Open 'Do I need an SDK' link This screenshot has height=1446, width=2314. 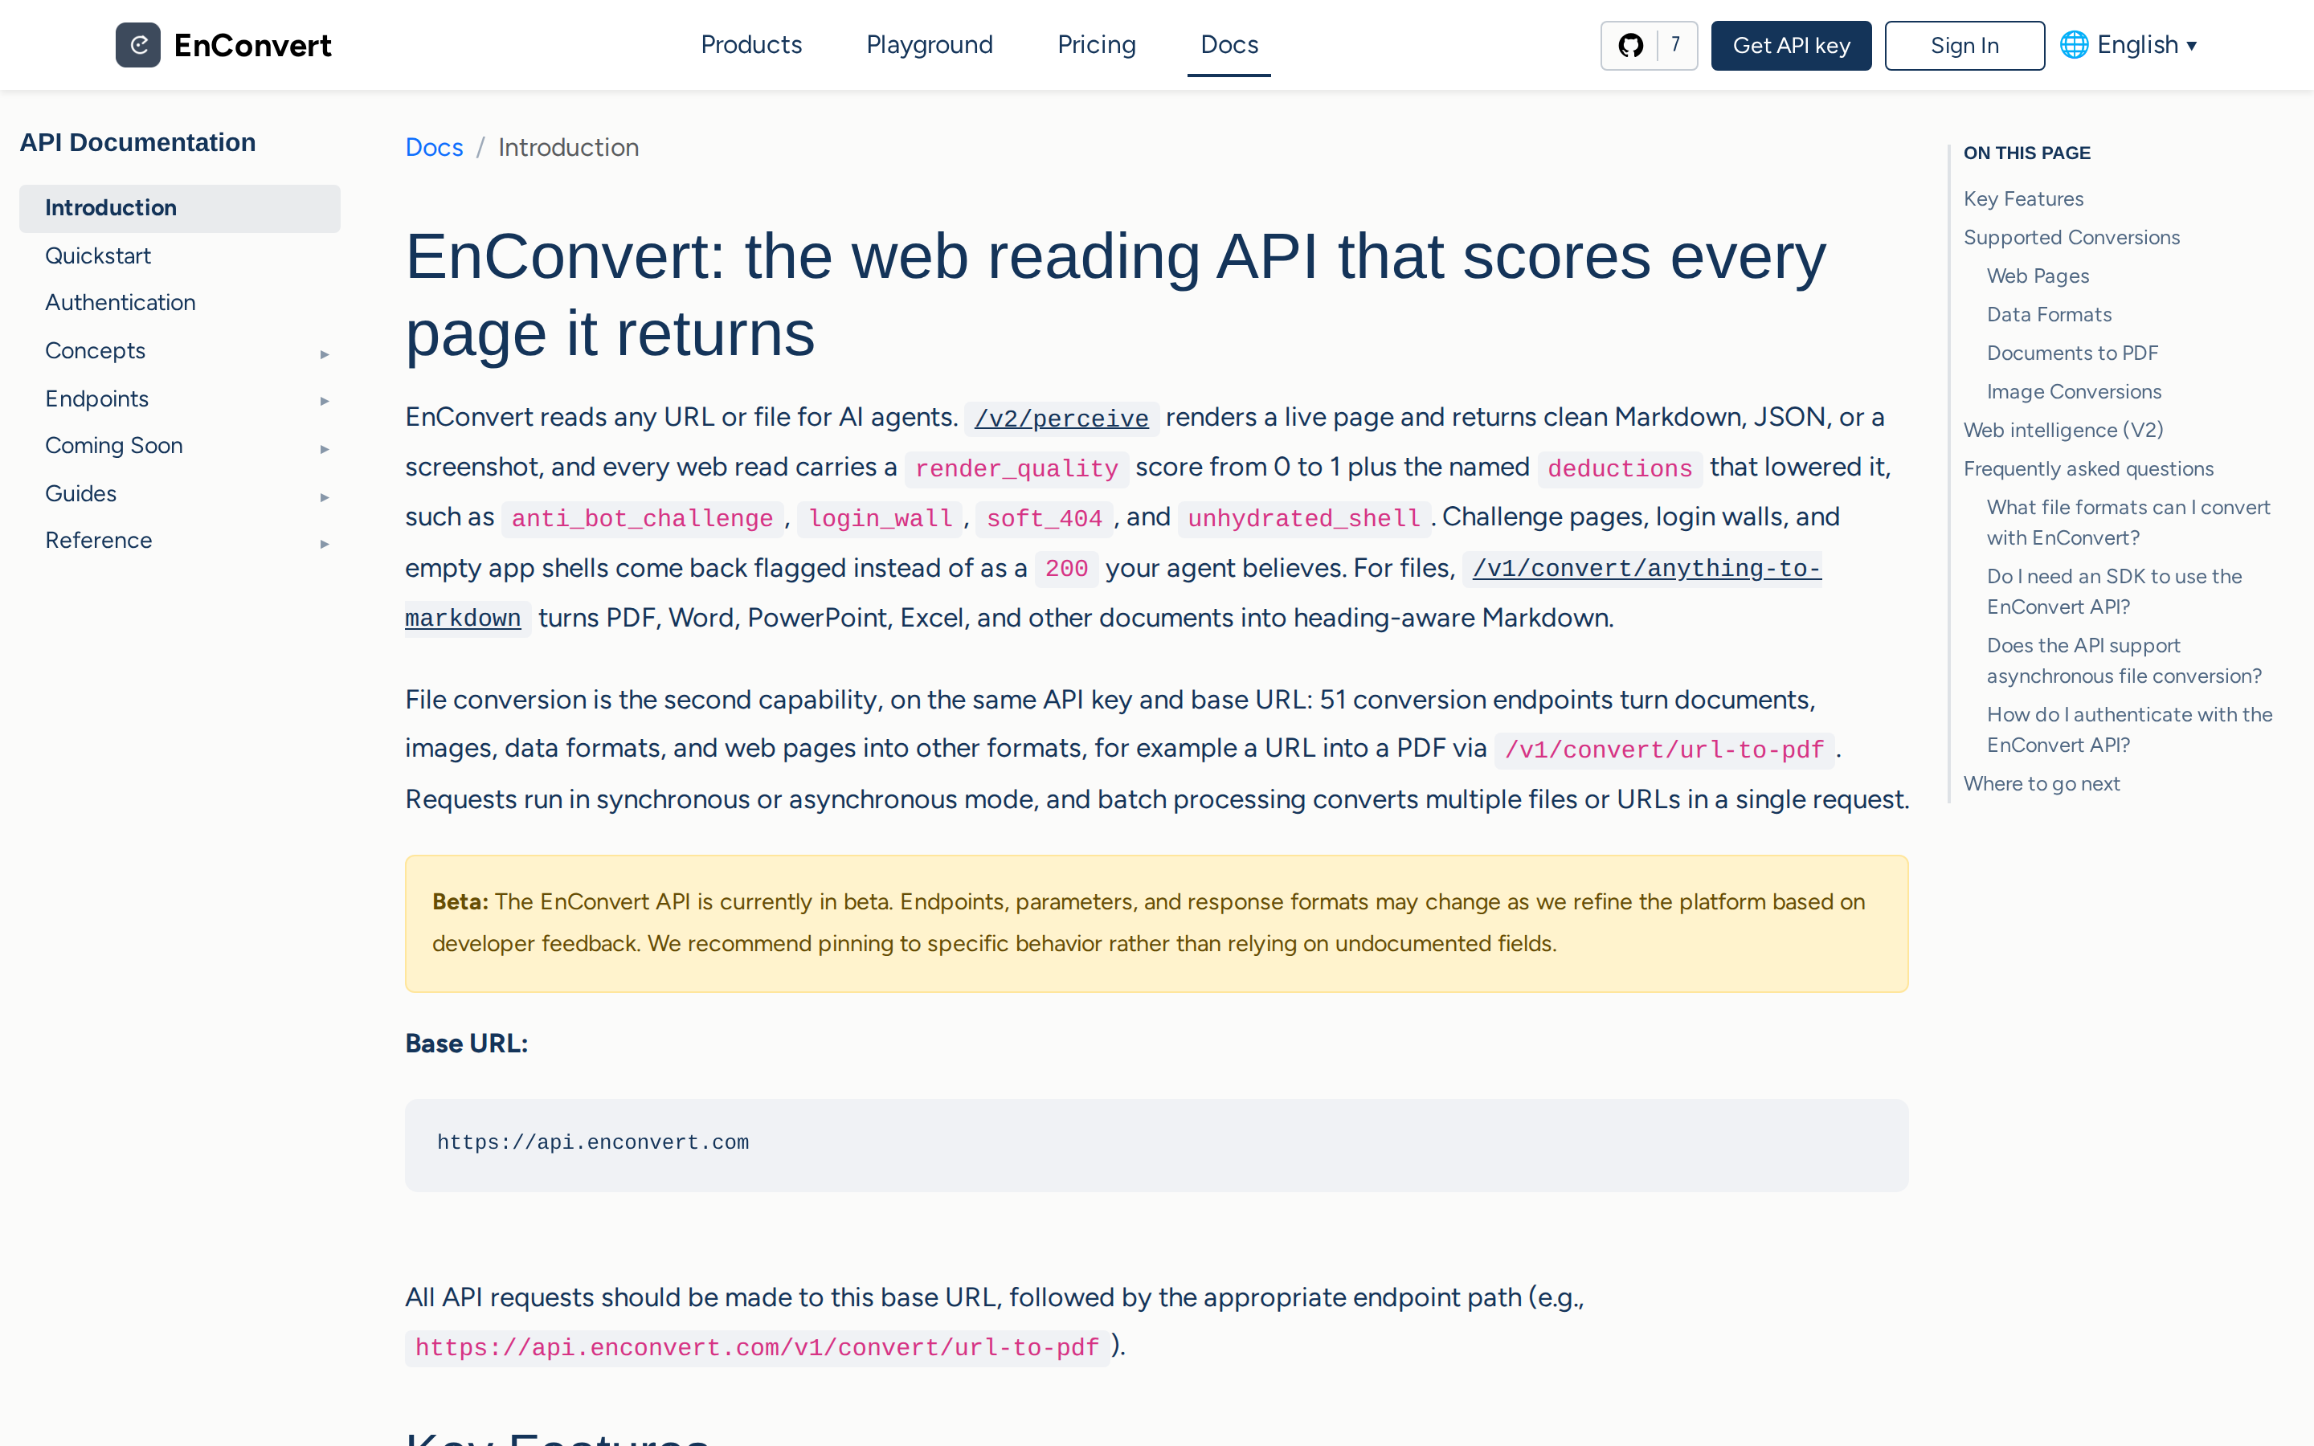[x=2113, y=591]
